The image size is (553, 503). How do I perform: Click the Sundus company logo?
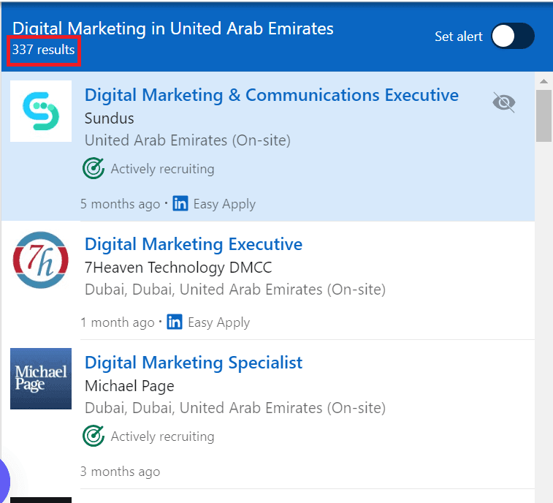[41, 111]
